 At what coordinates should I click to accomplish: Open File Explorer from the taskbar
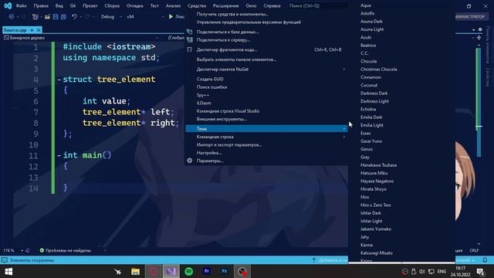(136, 271)
